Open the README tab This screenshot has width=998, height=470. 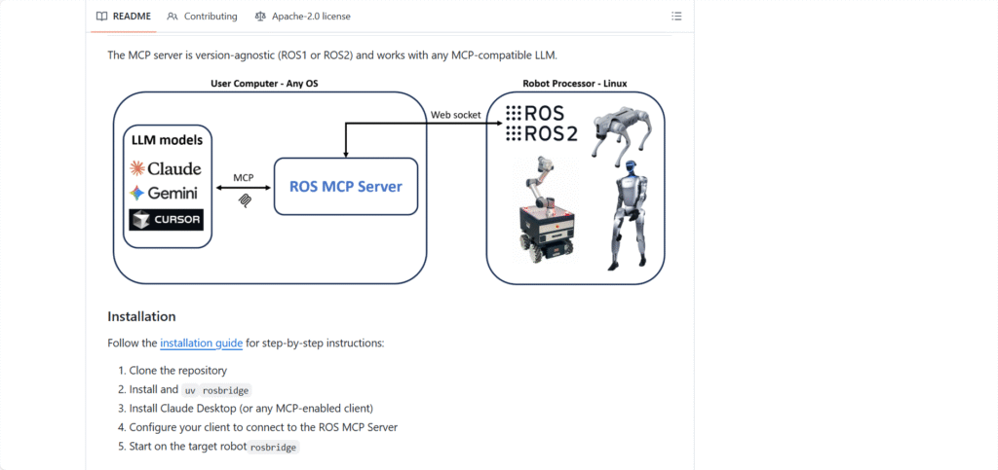(x=124, y=17)
